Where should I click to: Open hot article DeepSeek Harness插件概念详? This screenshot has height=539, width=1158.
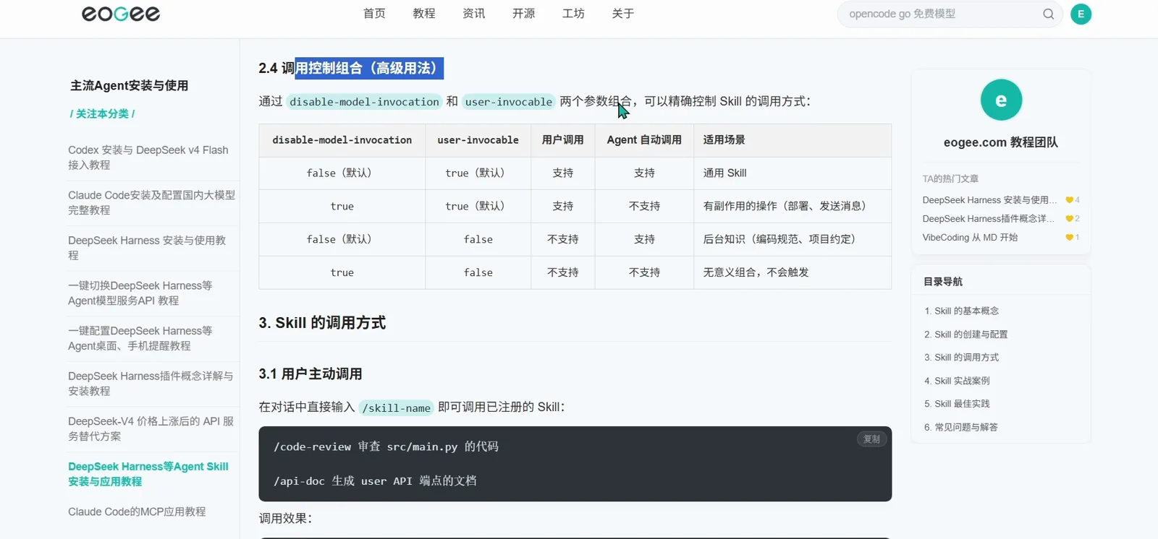[988, 219]
